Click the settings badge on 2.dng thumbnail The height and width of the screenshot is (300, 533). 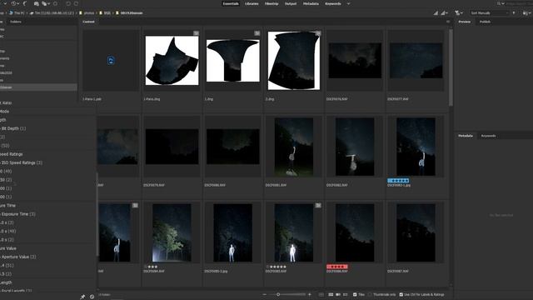click(318, 33)
